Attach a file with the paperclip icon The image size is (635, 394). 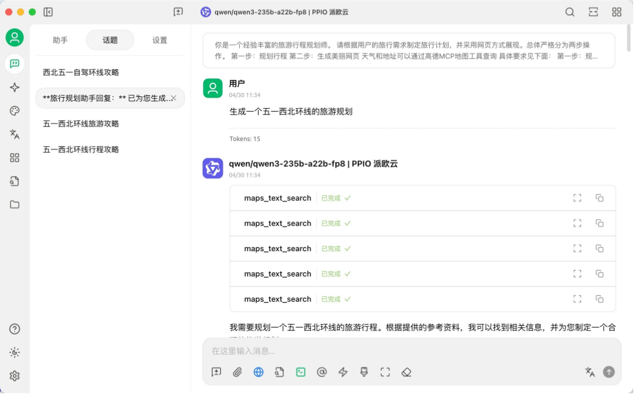click(238, 372)
